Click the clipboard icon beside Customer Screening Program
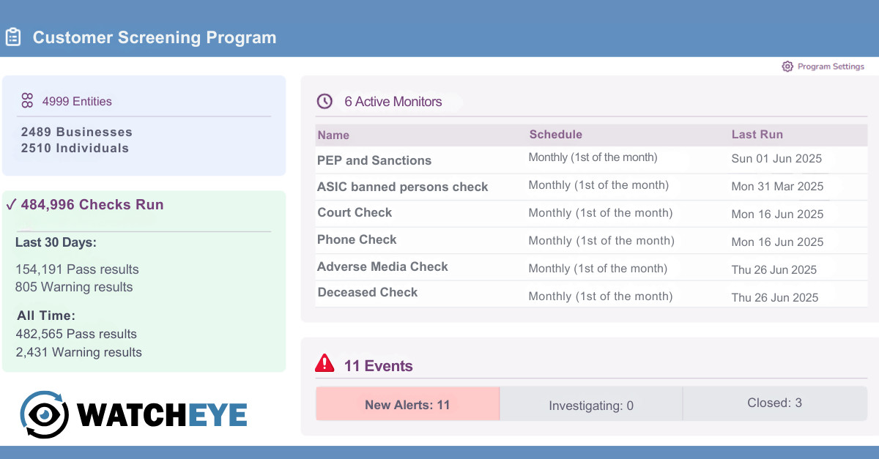879x459 pixels. tap(13, 37)
